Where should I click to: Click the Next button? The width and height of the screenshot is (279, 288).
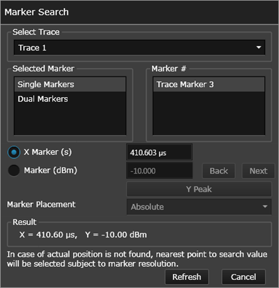(x=258, y=171)
